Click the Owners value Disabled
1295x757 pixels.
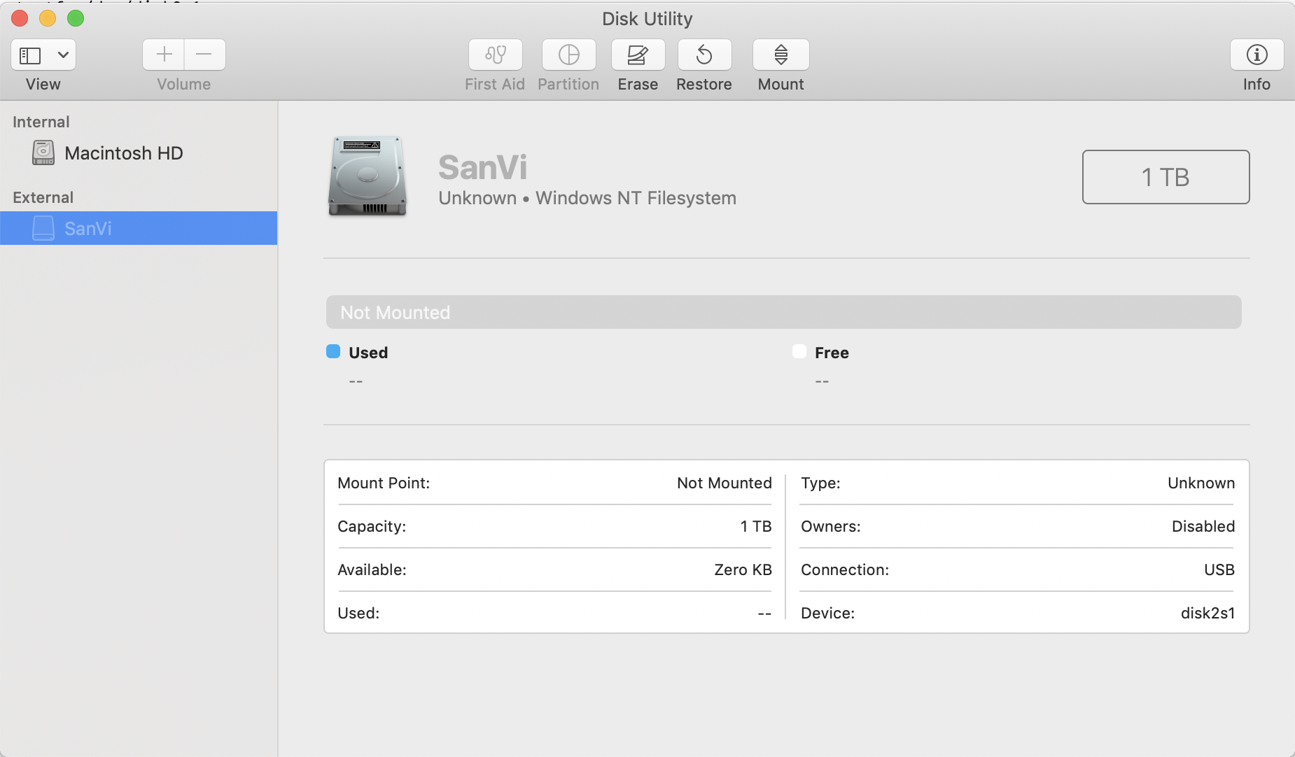pos(1203,527)
